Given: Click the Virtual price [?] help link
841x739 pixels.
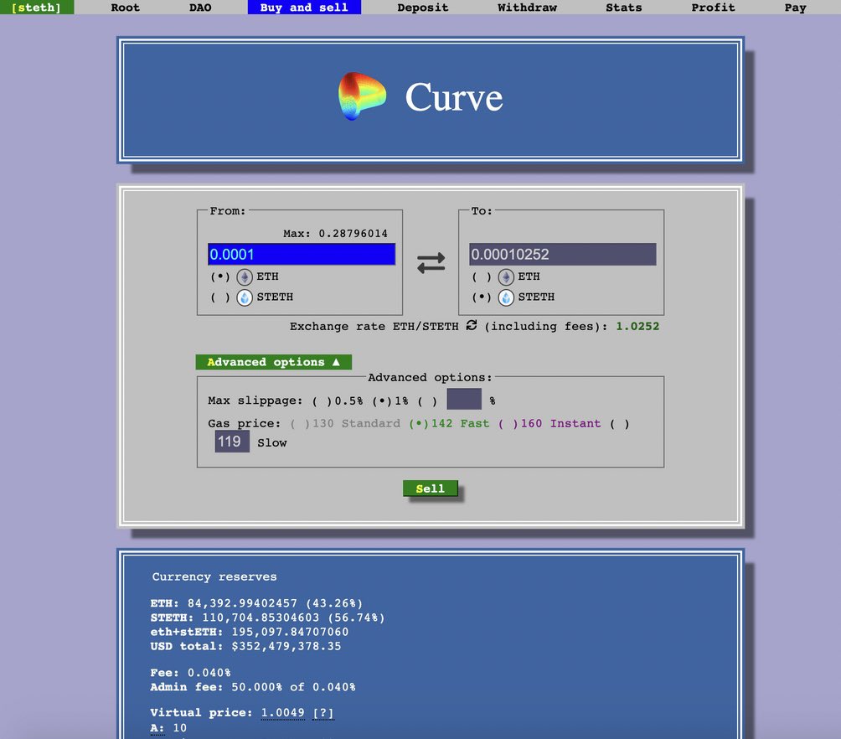Looking at the screenshot, I should pos(322,713).
